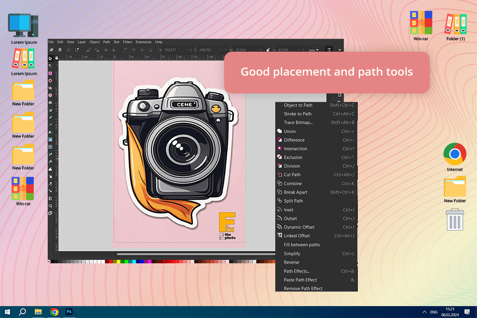Select the Connector tool
477x318 pixels.
50,191
